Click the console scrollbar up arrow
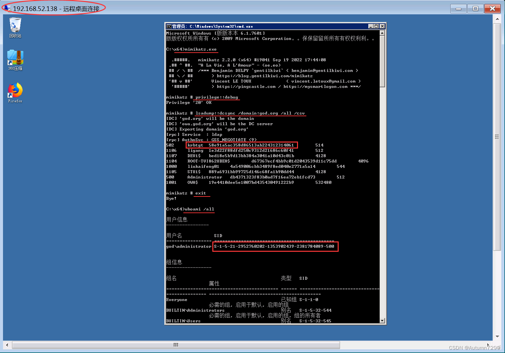The height and width of the screenshot is (353, 505). [382, 33]
